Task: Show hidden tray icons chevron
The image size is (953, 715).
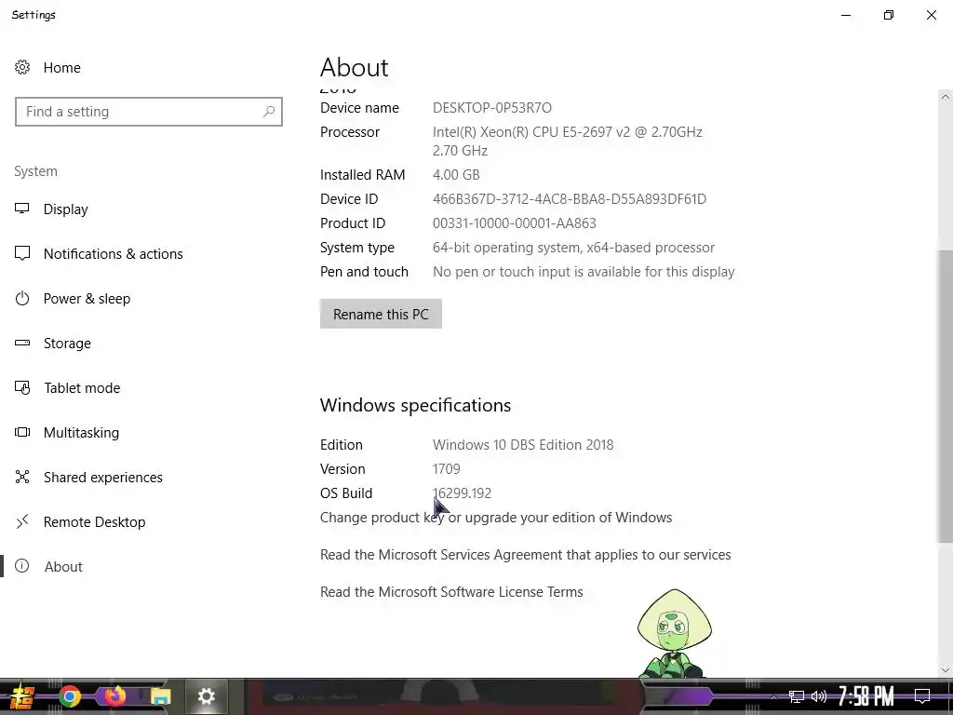Action: click(x=773, y=696)
